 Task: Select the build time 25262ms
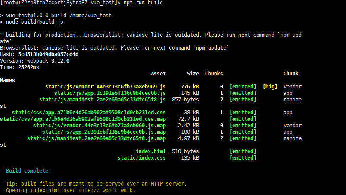pyautogui.click(x=28, y=67)
